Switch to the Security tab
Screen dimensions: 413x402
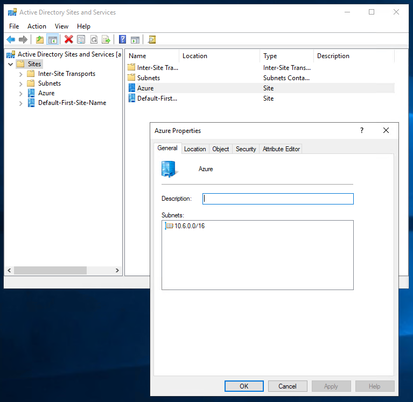[246, 149]
